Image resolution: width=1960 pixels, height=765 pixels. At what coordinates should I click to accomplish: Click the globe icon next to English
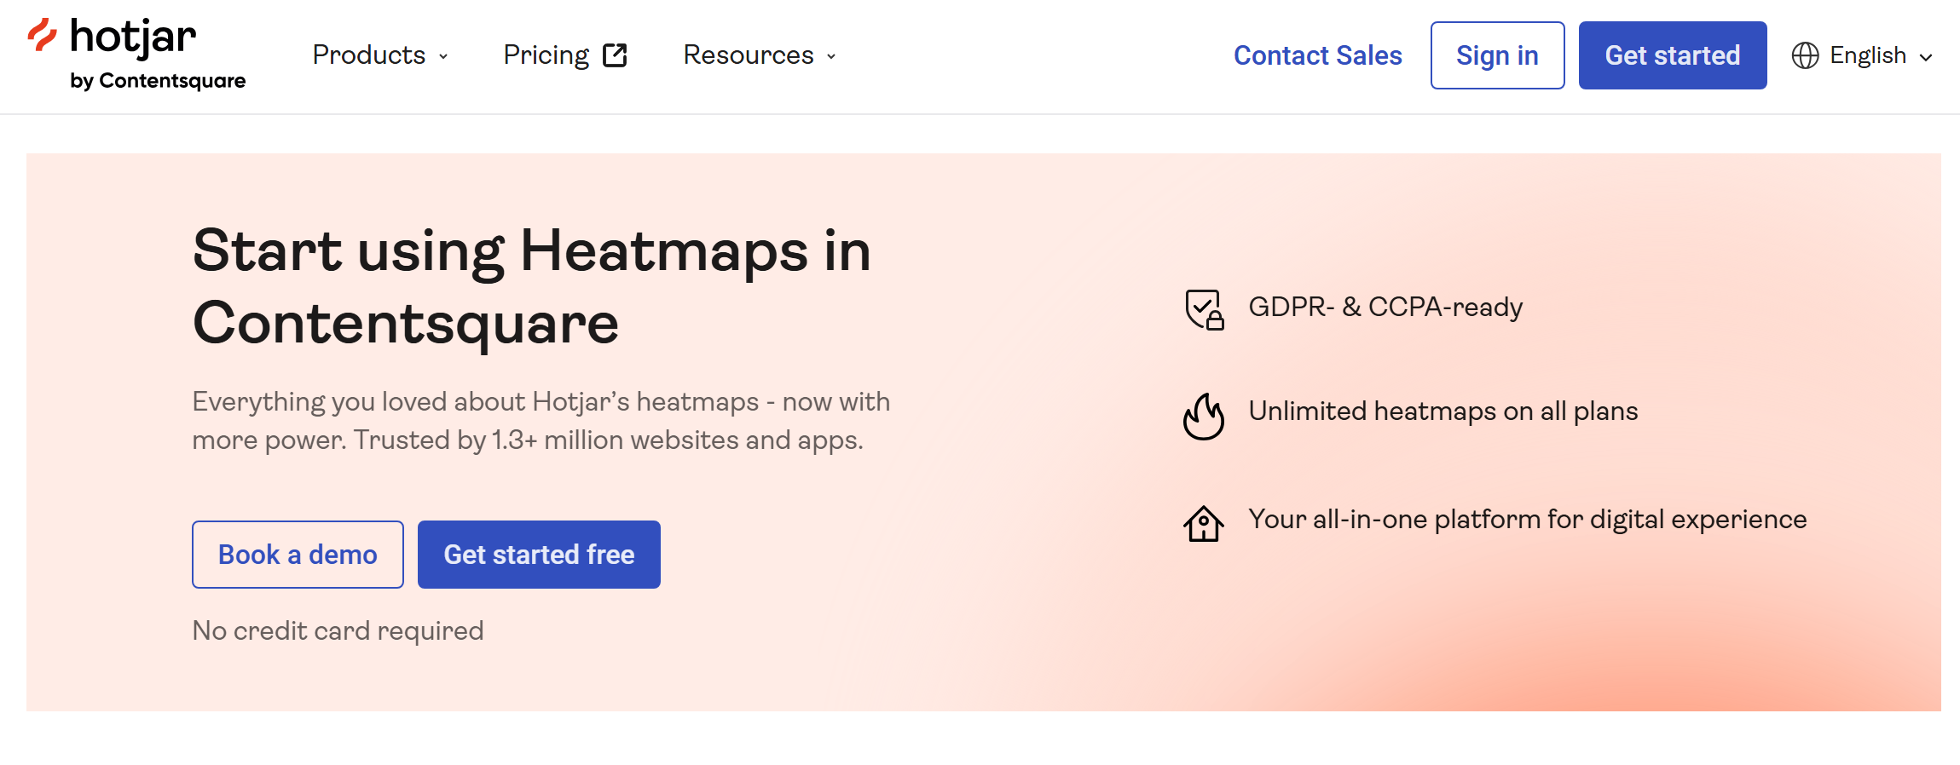click(1805, 55)
